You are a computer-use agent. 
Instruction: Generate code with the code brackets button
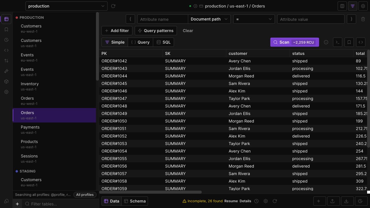(361, 42)
